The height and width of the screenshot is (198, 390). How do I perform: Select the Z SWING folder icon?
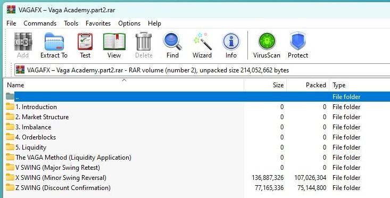point(10,187)
